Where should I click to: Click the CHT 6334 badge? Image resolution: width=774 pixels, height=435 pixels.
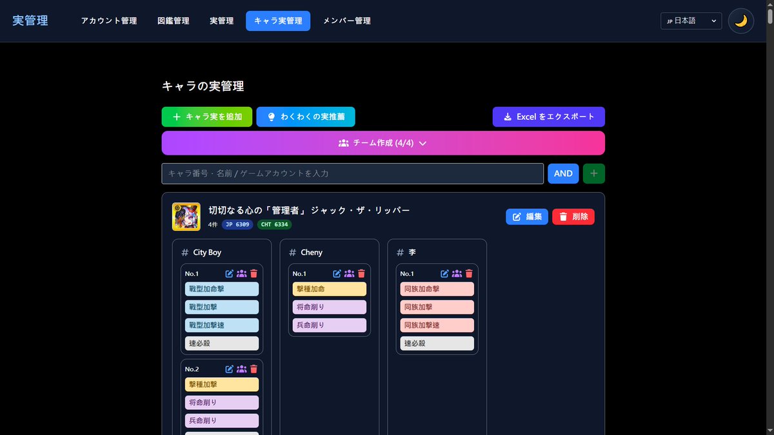[x=274, y=224]
